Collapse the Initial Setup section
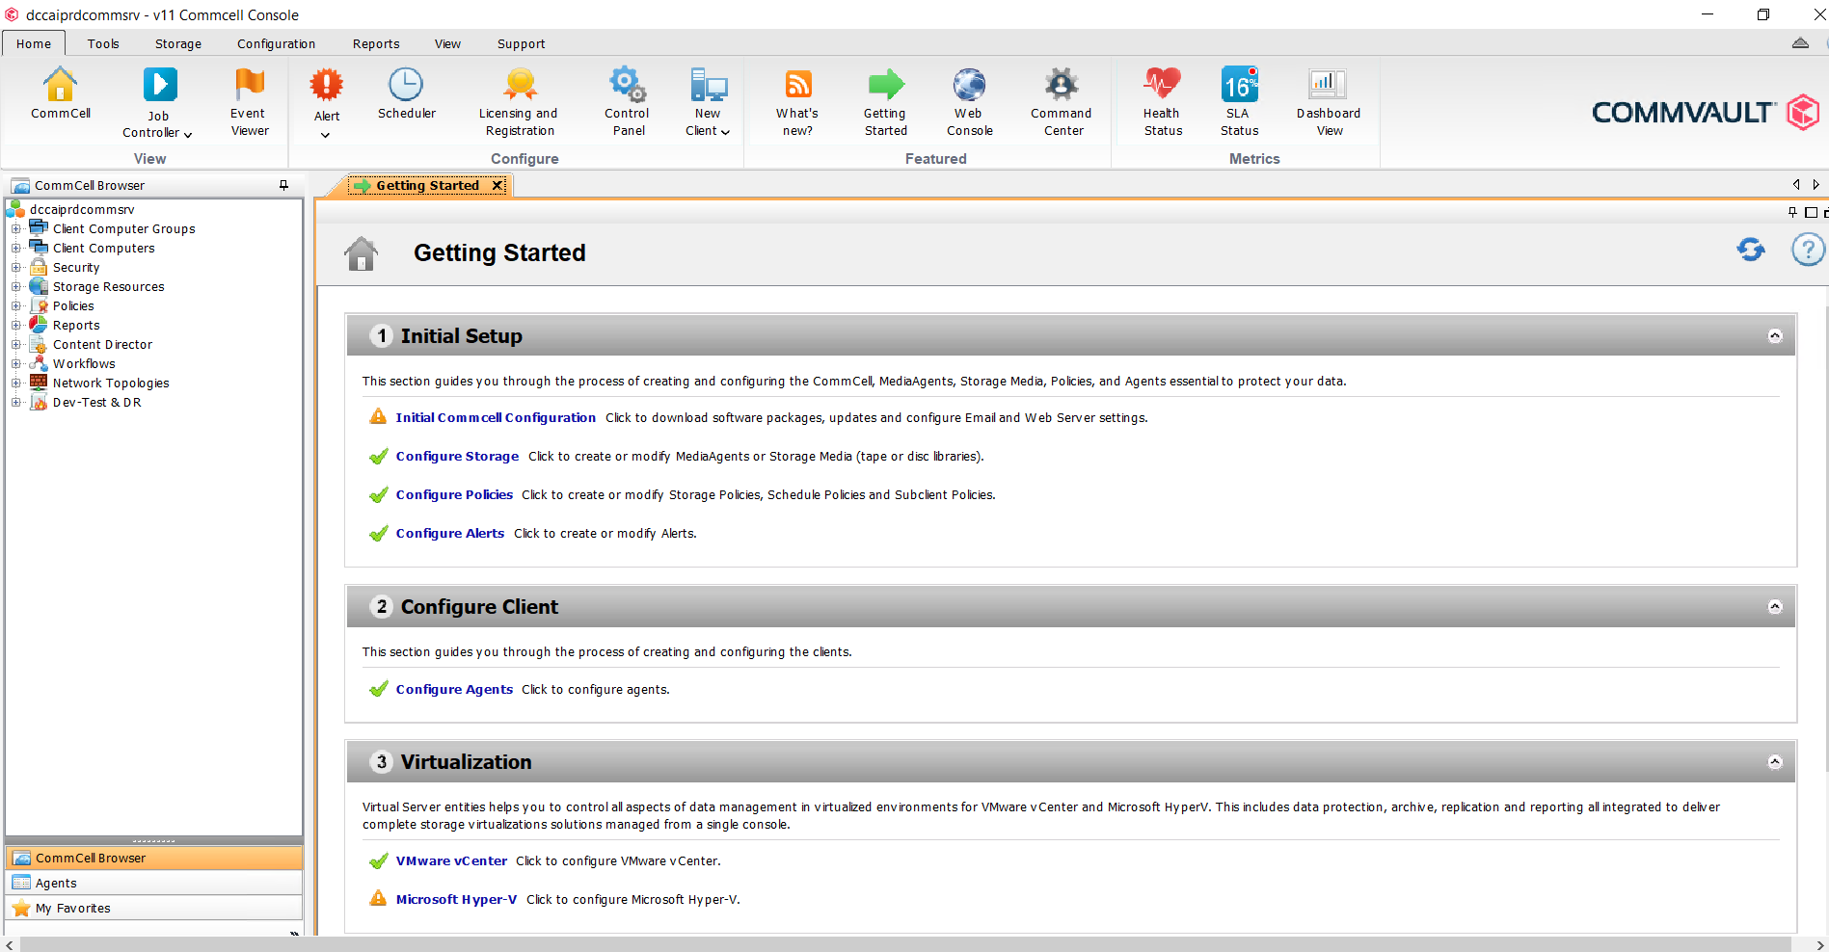1829x952 pixels. point(1775,336)
